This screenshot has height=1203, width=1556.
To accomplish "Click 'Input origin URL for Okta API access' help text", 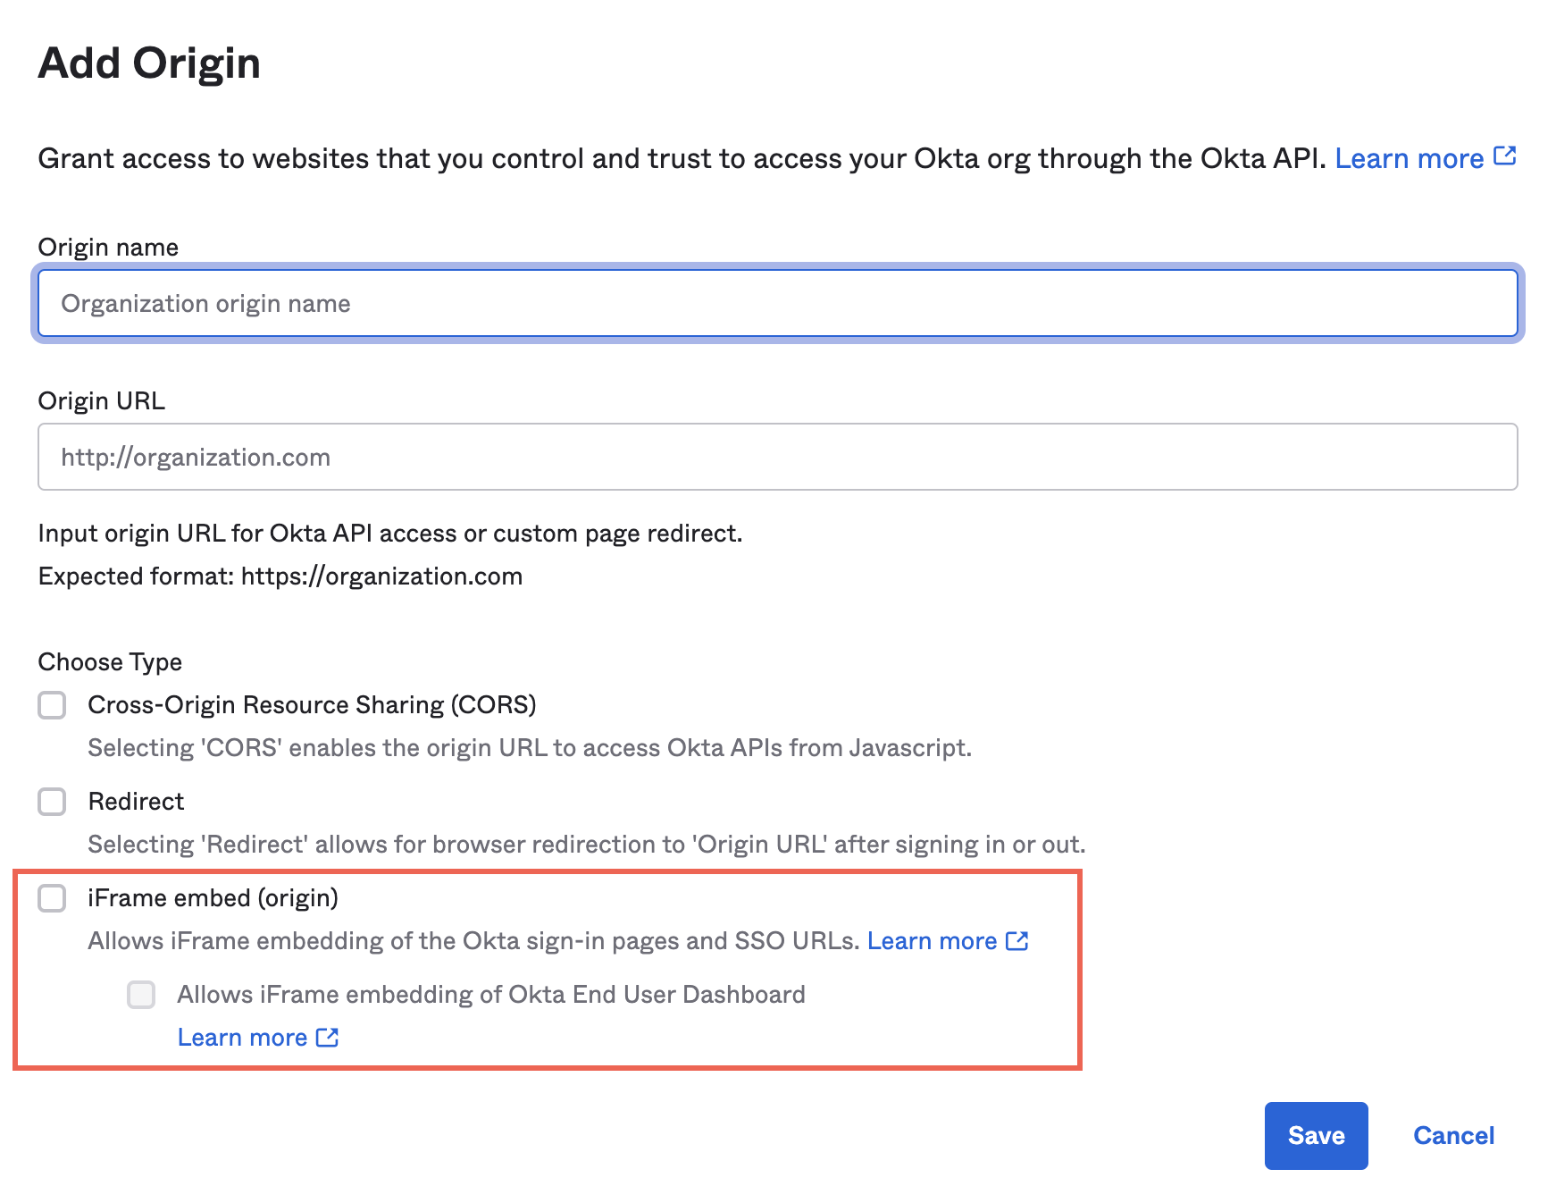I will (390, 534).
